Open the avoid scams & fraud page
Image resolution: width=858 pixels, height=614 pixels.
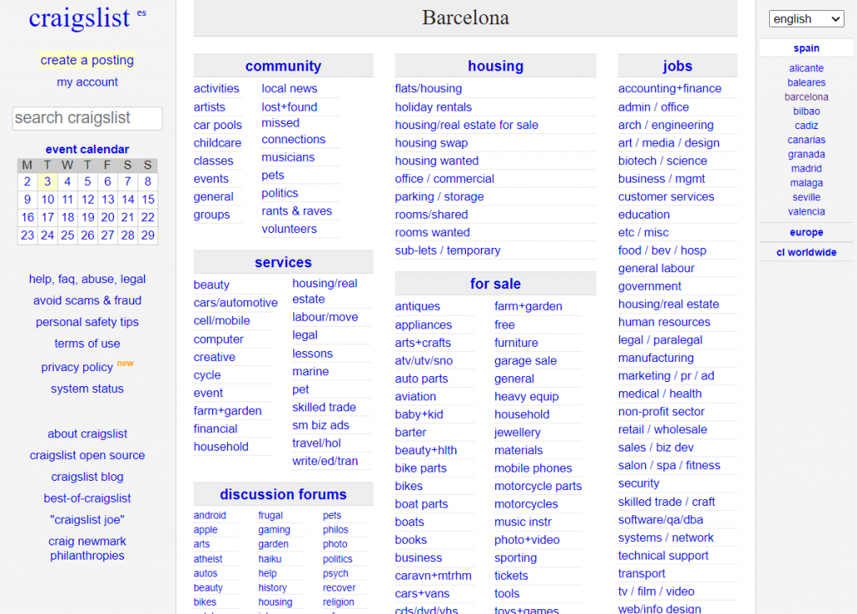(87, 301)
